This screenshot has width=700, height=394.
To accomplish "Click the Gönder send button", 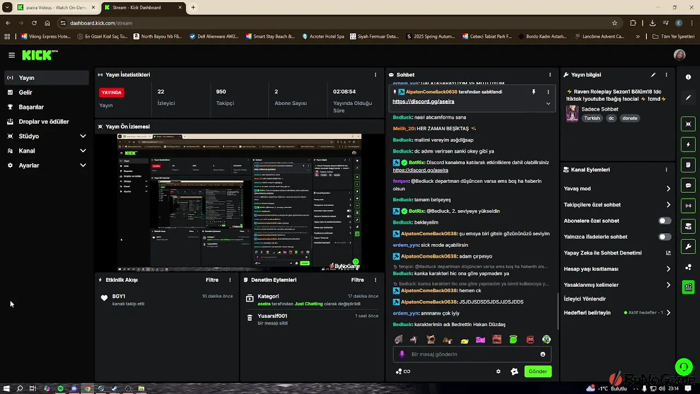I will pos(538,372).
